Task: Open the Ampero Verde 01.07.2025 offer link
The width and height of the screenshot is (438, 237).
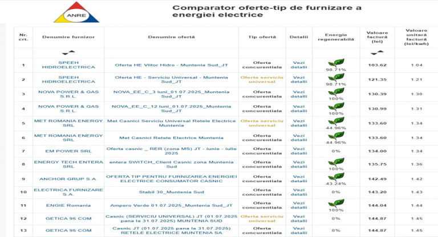Action: click(171, 206)
